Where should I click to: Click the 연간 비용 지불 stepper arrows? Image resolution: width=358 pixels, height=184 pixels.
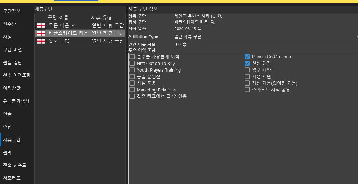click(x=185, y=44)
